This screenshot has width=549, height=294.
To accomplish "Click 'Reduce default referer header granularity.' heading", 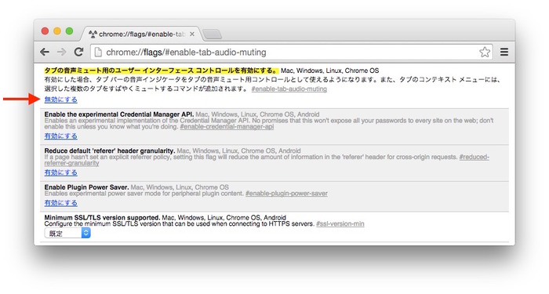I will click(x=110, y=151).
